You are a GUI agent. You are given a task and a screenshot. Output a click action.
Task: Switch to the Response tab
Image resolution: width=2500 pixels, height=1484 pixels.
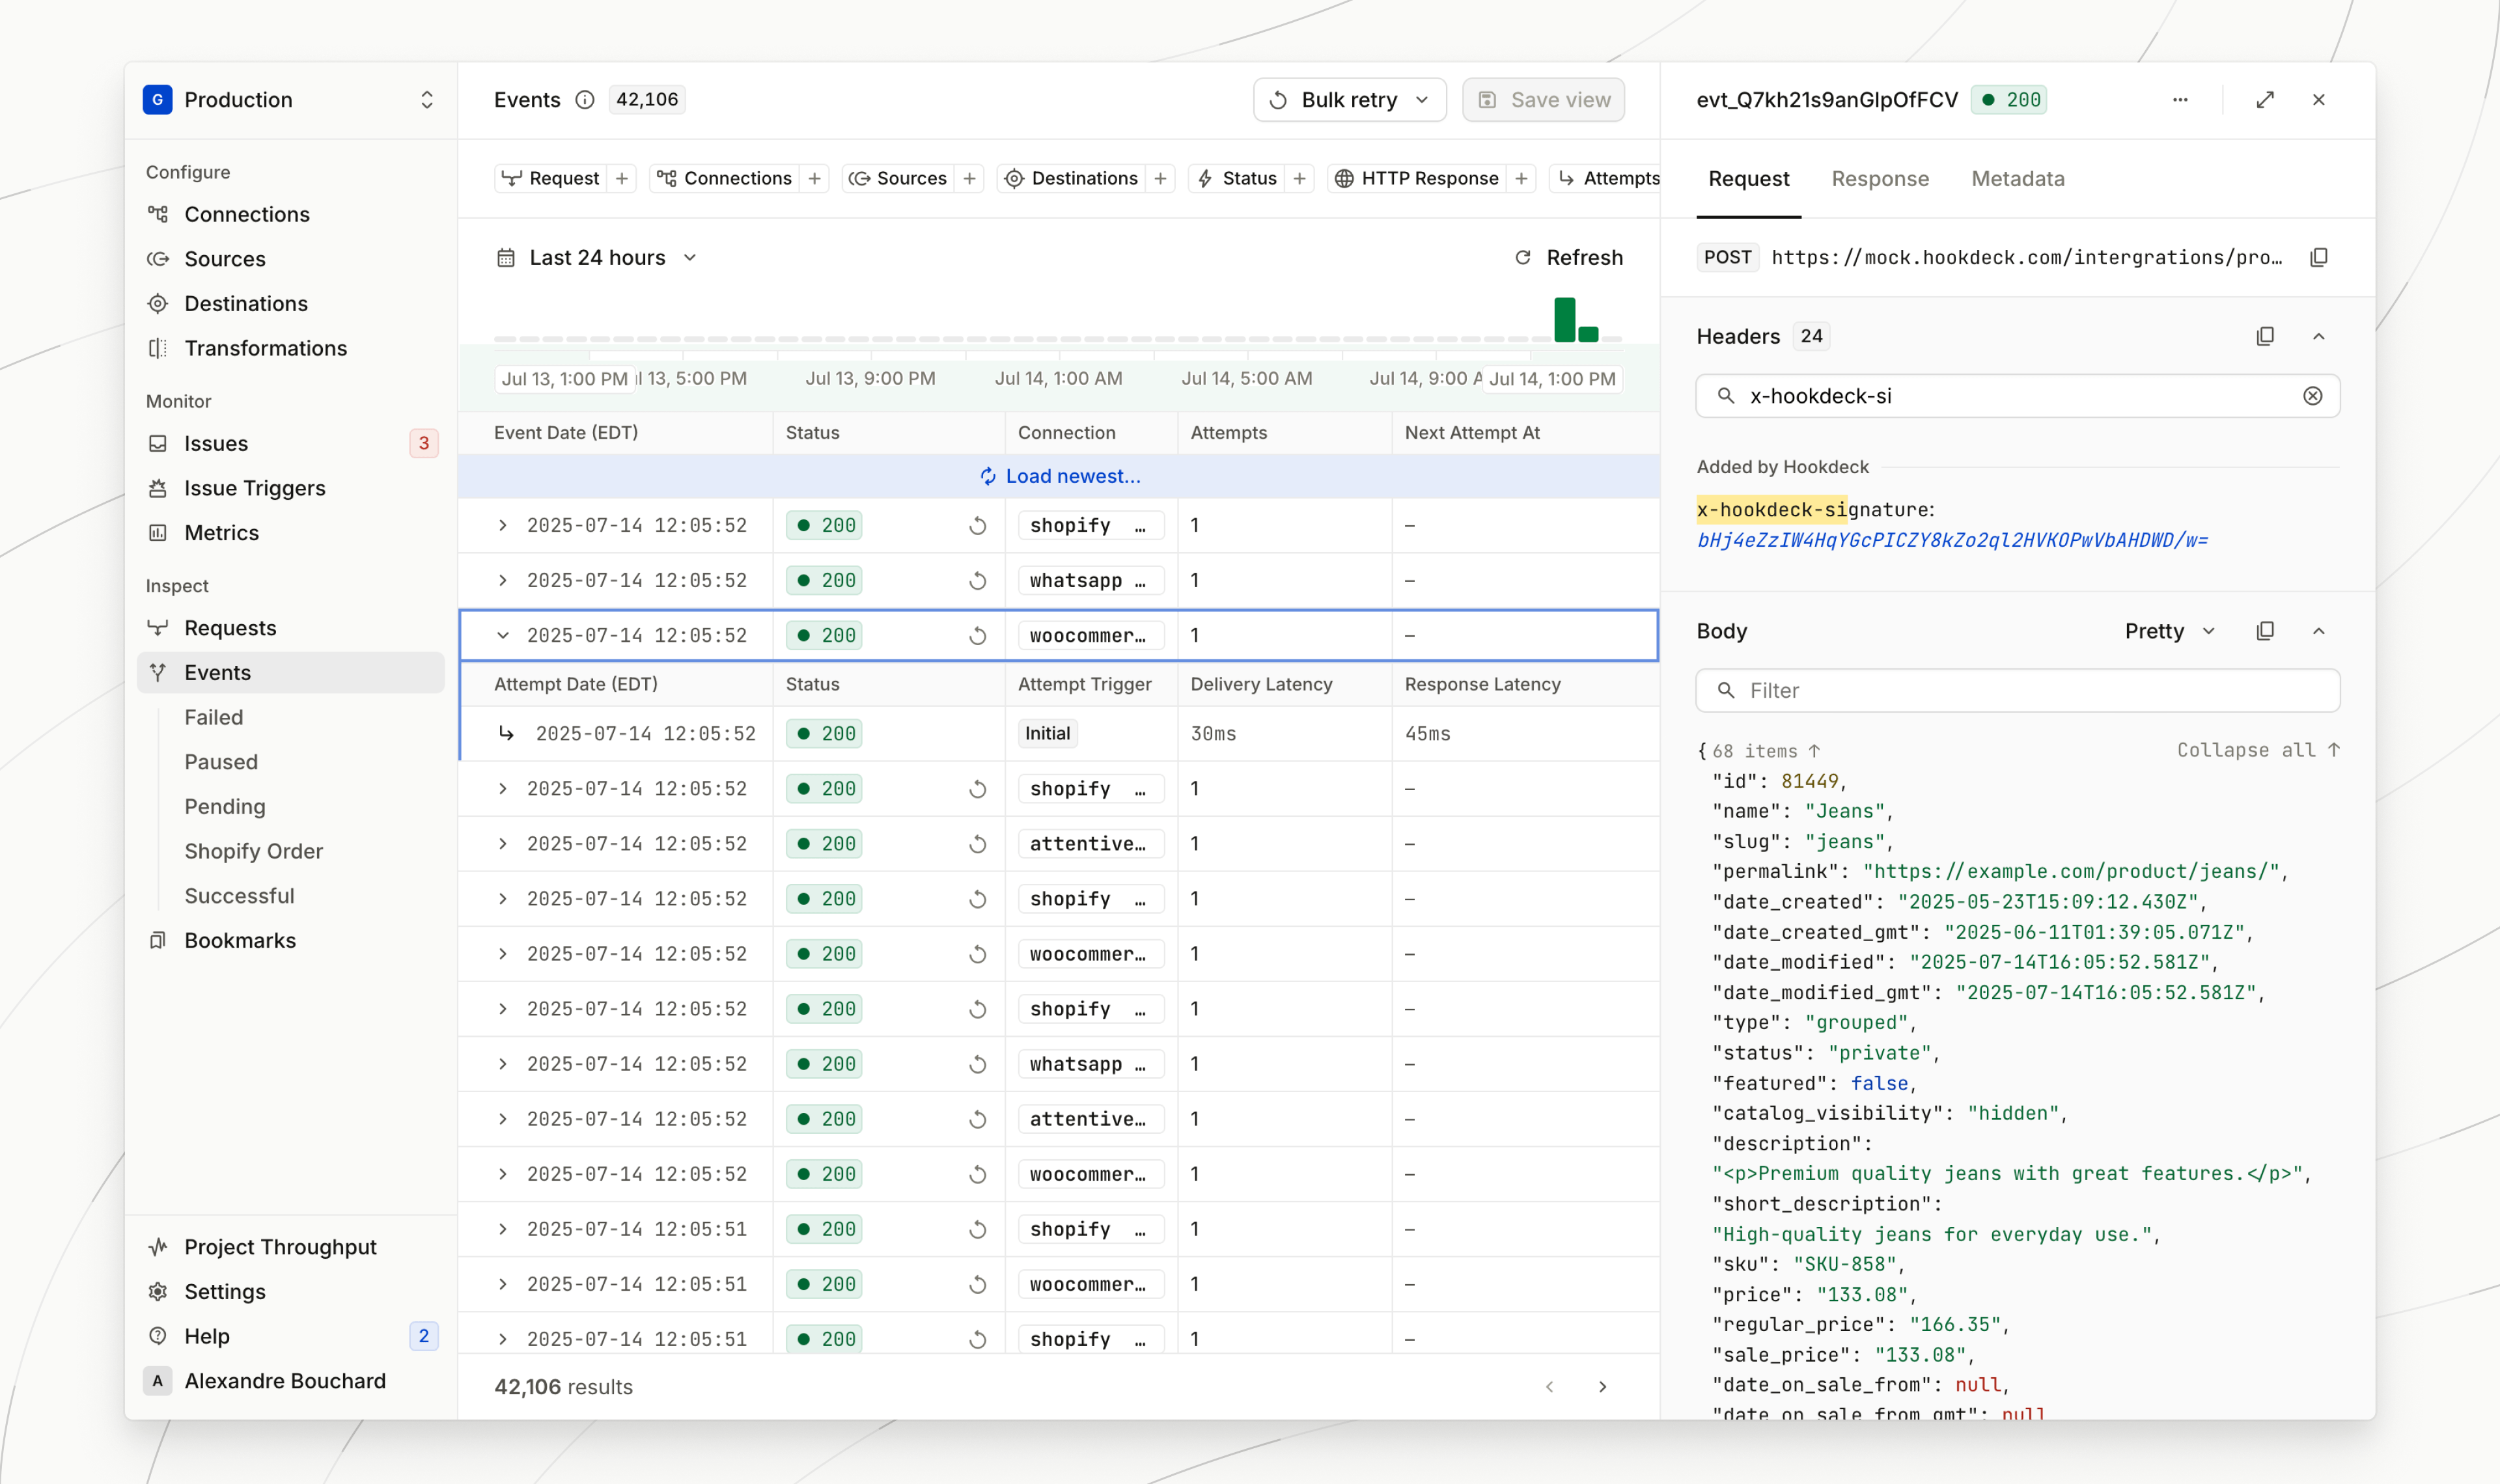pos(1879,179)
